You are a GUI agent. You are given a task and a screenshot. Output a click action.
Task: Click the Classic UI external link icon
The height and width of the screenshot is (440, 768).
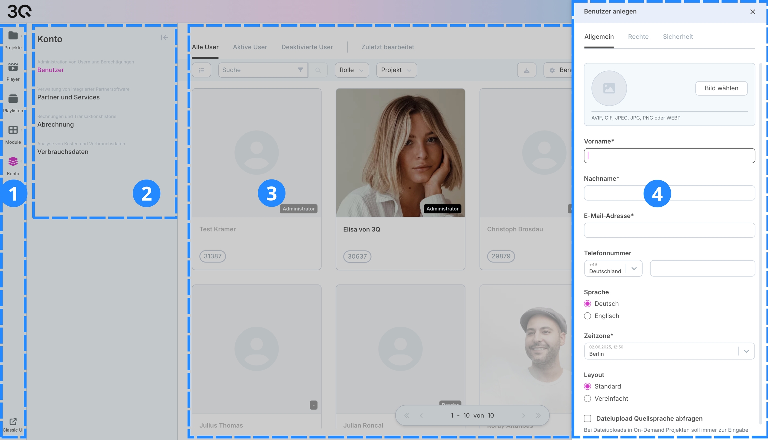click(x=13, y=422)
